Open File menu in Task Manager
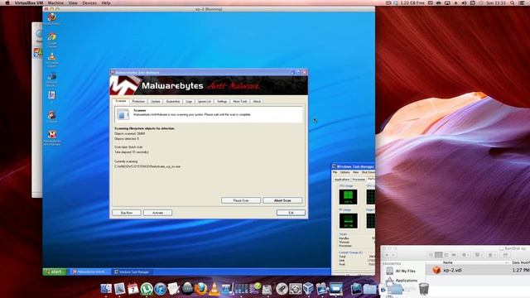The height and width of the screenshot is (298, 530). click(x=335, y=172)
